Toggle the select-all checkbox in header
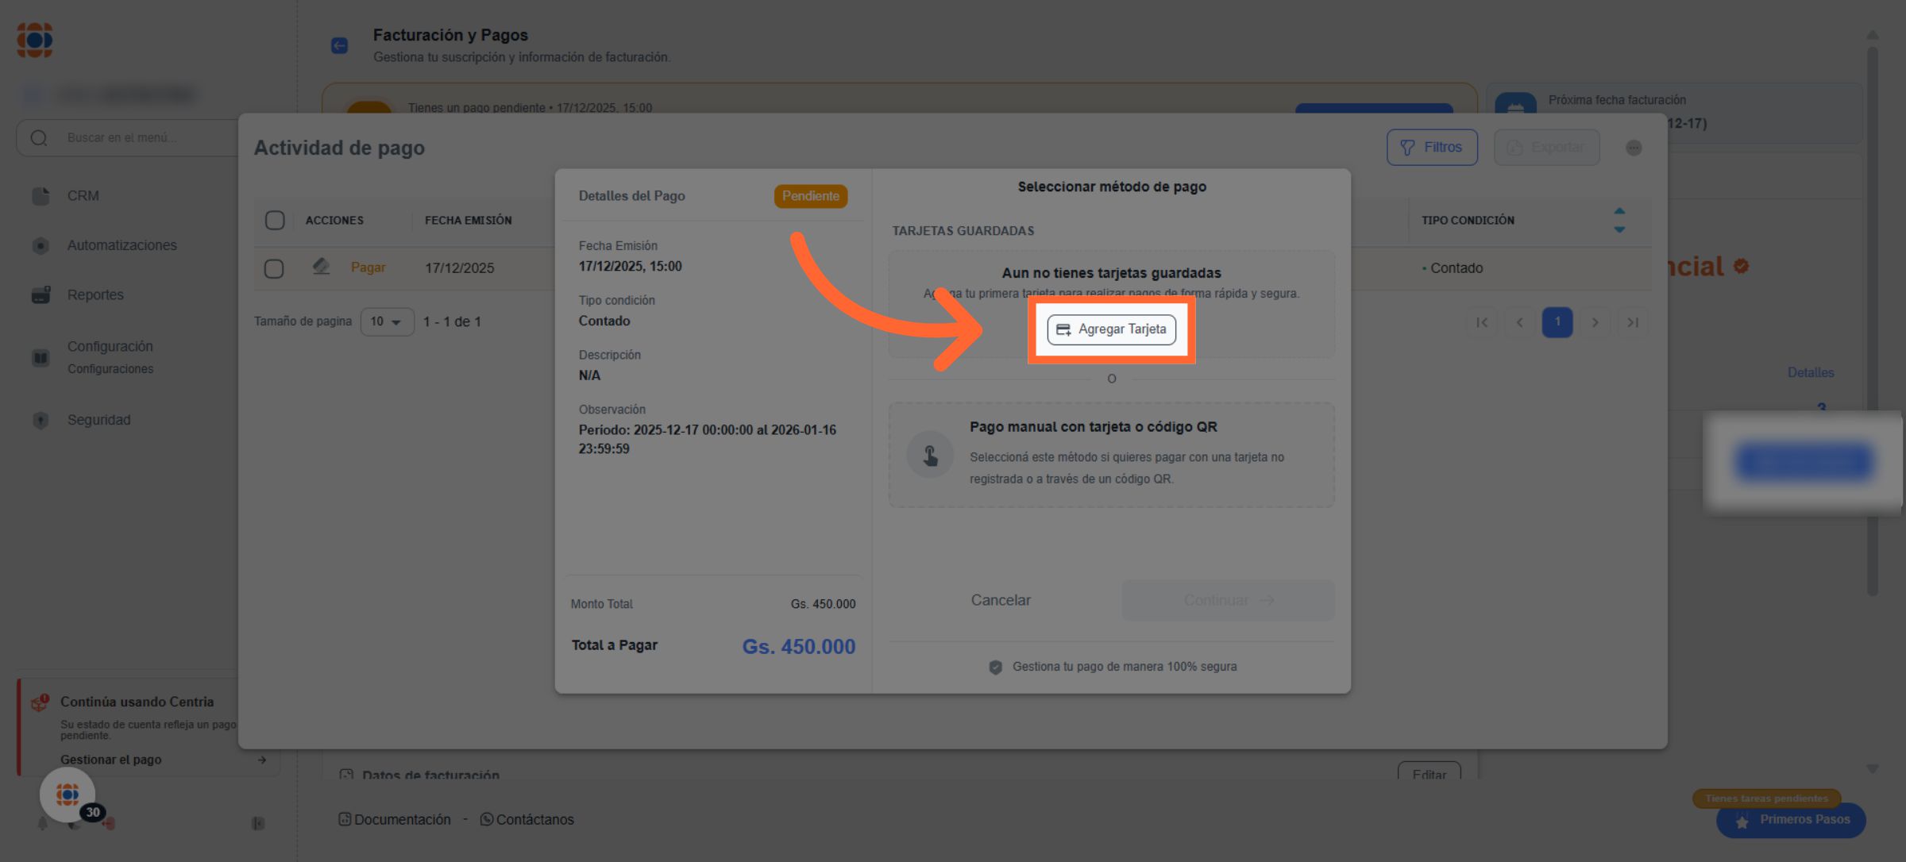The height and width of the screenshot is (862, 1906). pyautogui.click(x=275, y=220)
